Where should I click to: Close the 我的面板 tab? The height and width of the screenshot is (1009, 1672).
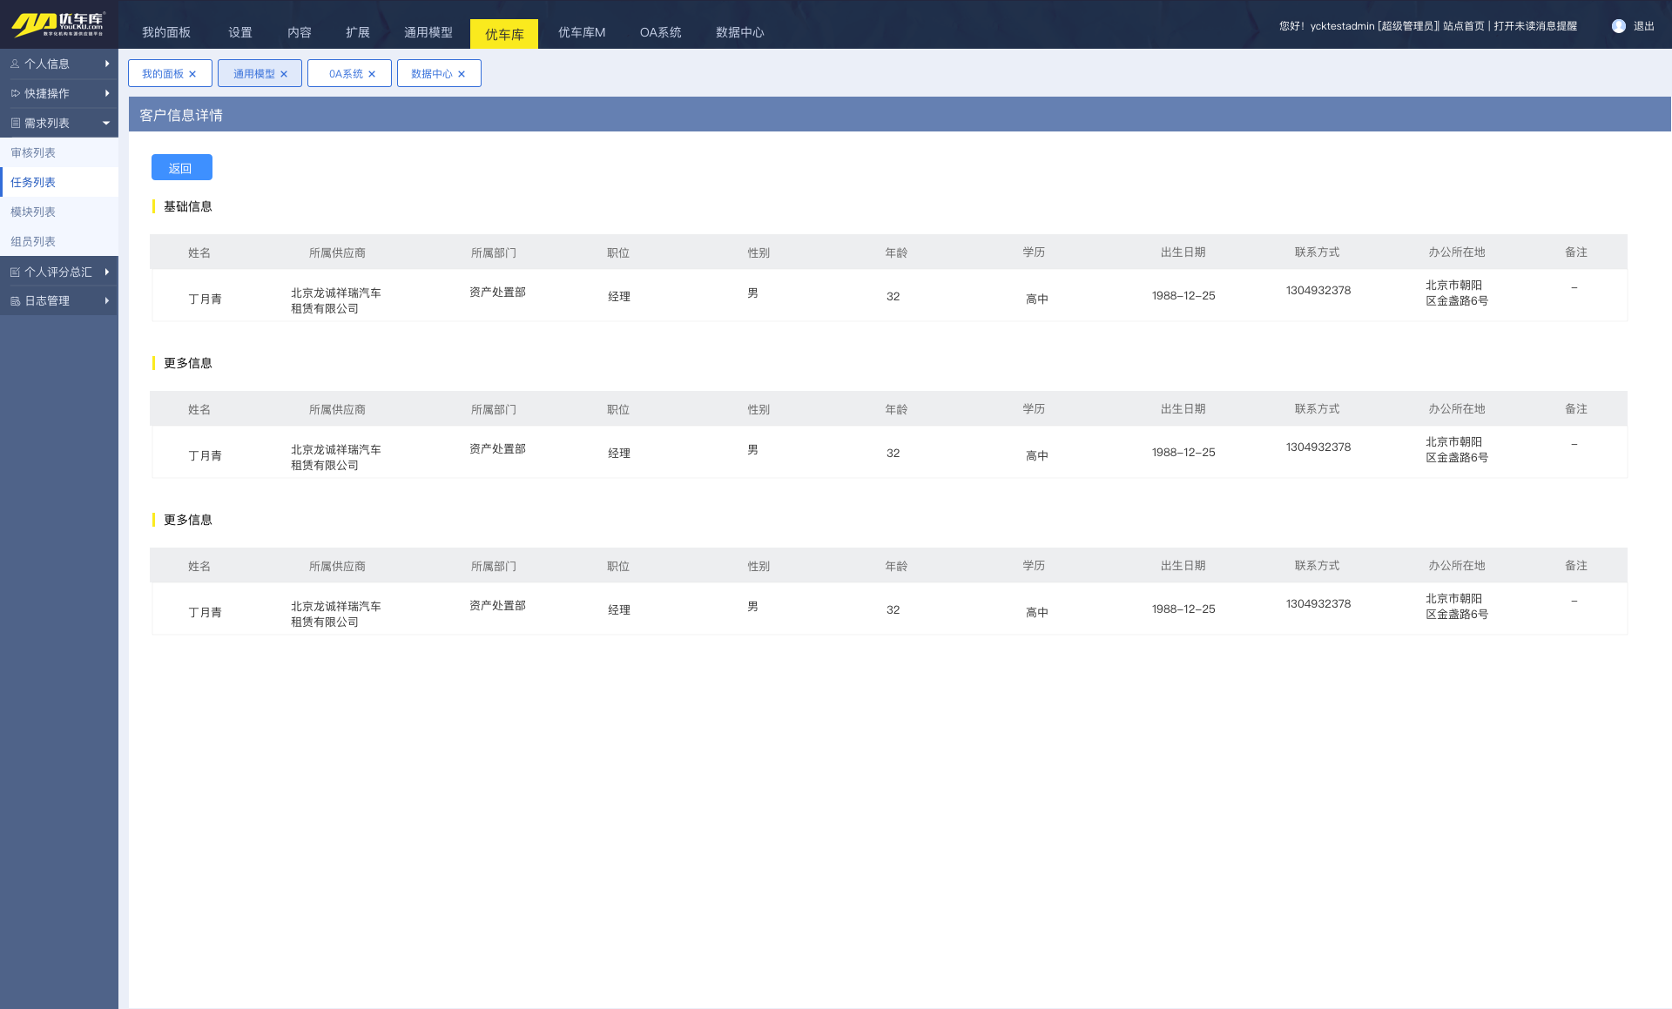click(192, 74)
